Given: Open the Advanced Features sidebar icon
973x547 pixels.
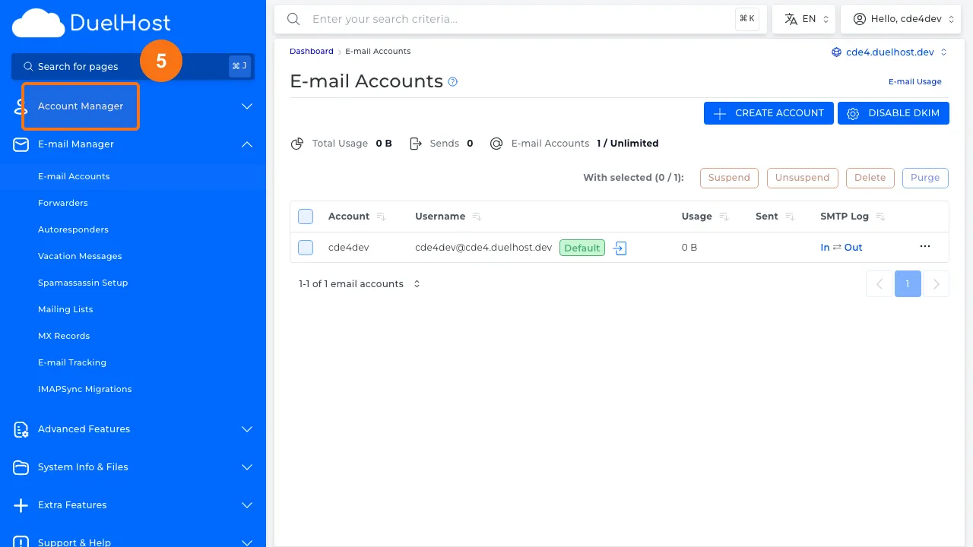Looking at the screenshot, I should [21, 429].
